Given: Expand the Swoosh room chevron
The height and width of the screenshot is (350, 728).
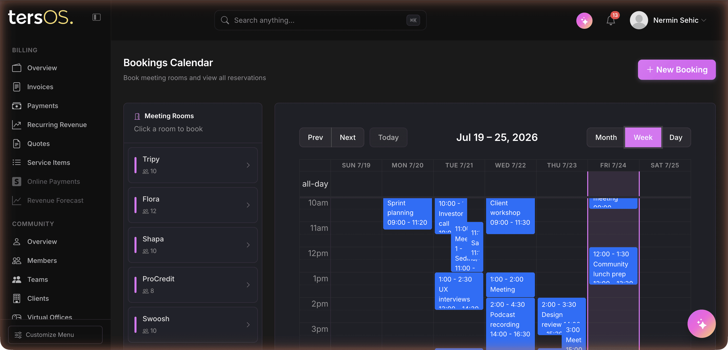Looking at the screenshot, I should [x=248, y=325].
